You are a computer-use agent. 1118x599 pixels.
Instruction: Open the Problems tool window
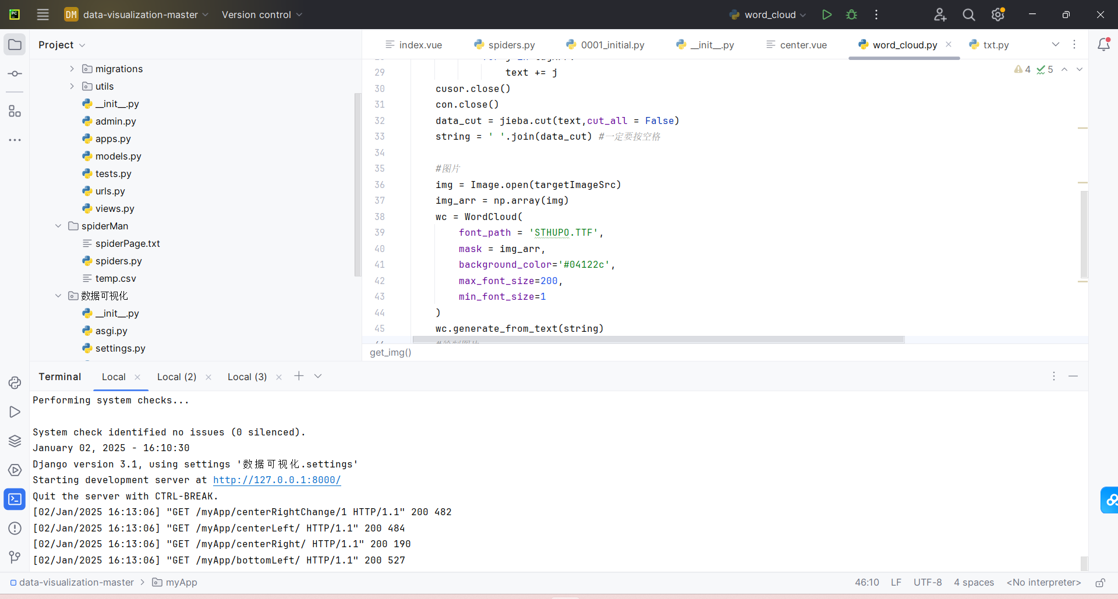[15, 528]
